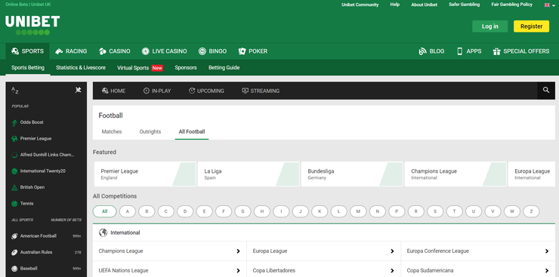Click the Tennis ball icon

(x=14, y=204)
